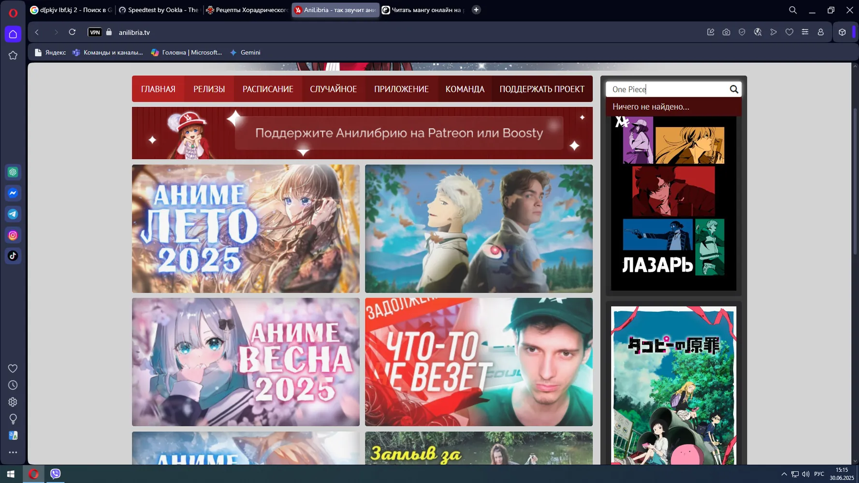859x483 pixels.
Task: Open Messenger in the Opera sidebar
Action: pyautogui.click(x=13, y=193)
